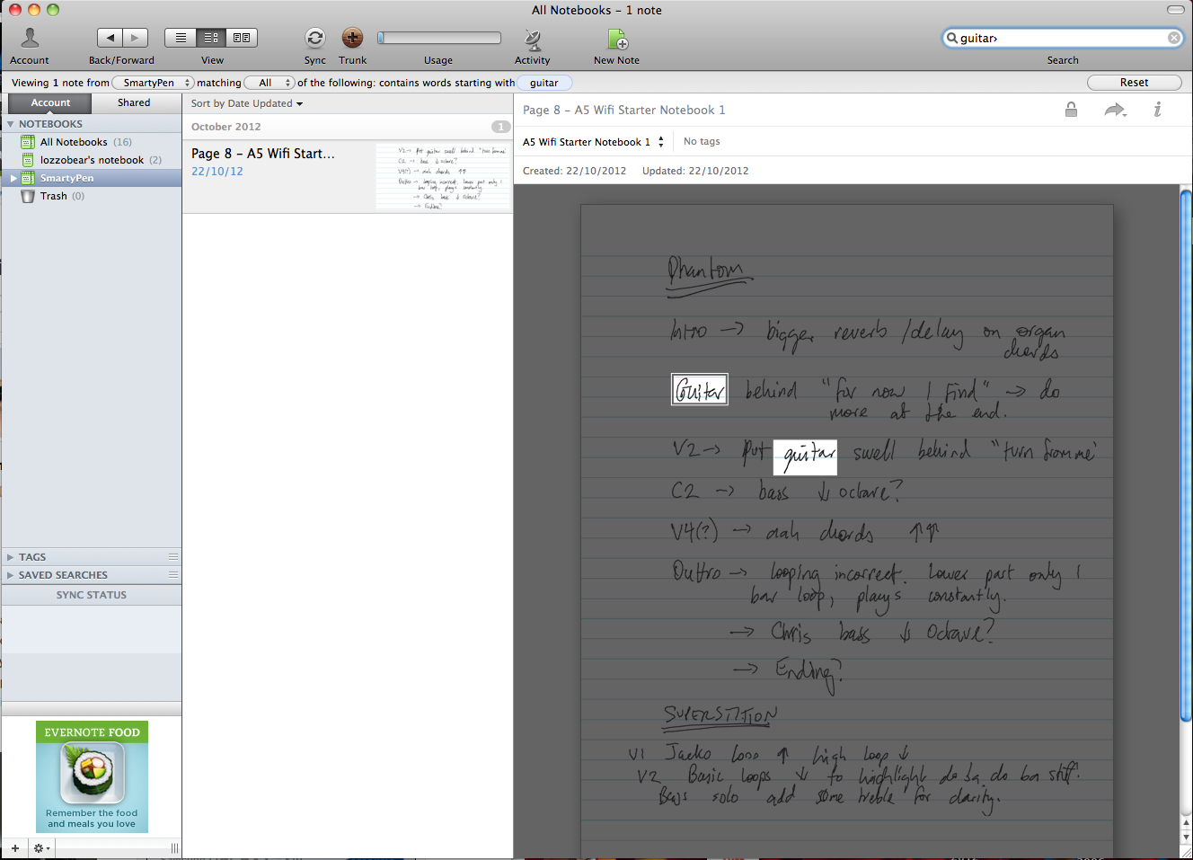Viewport: 1193px width, 860px height.
Task: Click the Reset button
Action: click(x=1134, y=83)
